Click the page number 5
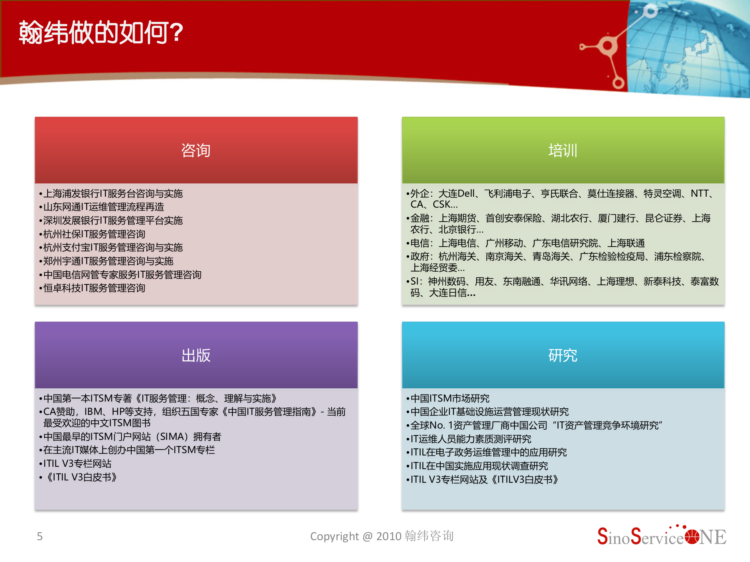 click(39, 536)
